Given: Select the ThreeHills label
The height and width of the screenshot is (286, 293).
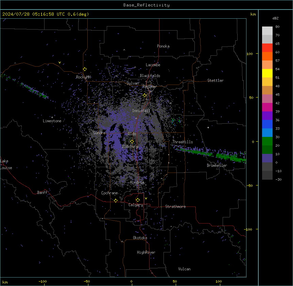Looking at the screenshot, I should [183, 142].
